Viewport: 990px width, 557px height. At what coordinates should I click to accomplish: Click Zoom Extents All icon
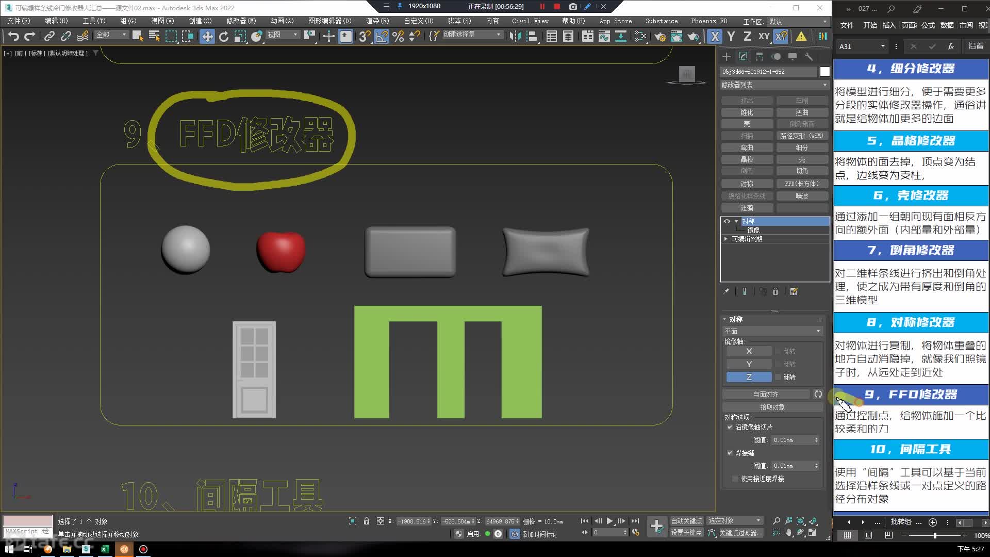813,521
